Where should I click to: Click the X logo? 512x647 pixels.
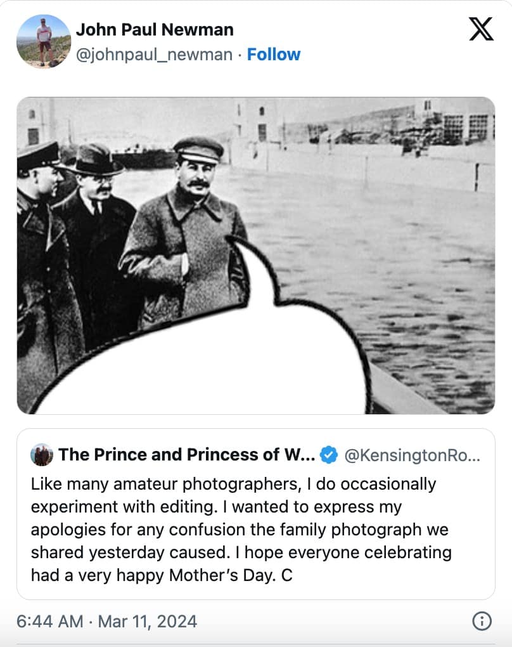[481, 30]
